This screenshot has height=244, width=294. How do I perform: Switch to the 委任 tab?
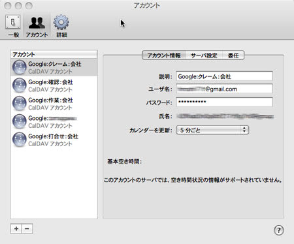click(233, 55)
